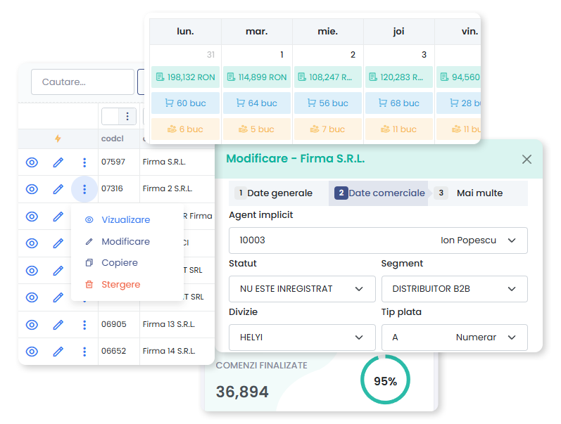
Task: Open the Statut dropdown showing NU ESTE INREGISTRAT
Action: (x=360, y=289)
